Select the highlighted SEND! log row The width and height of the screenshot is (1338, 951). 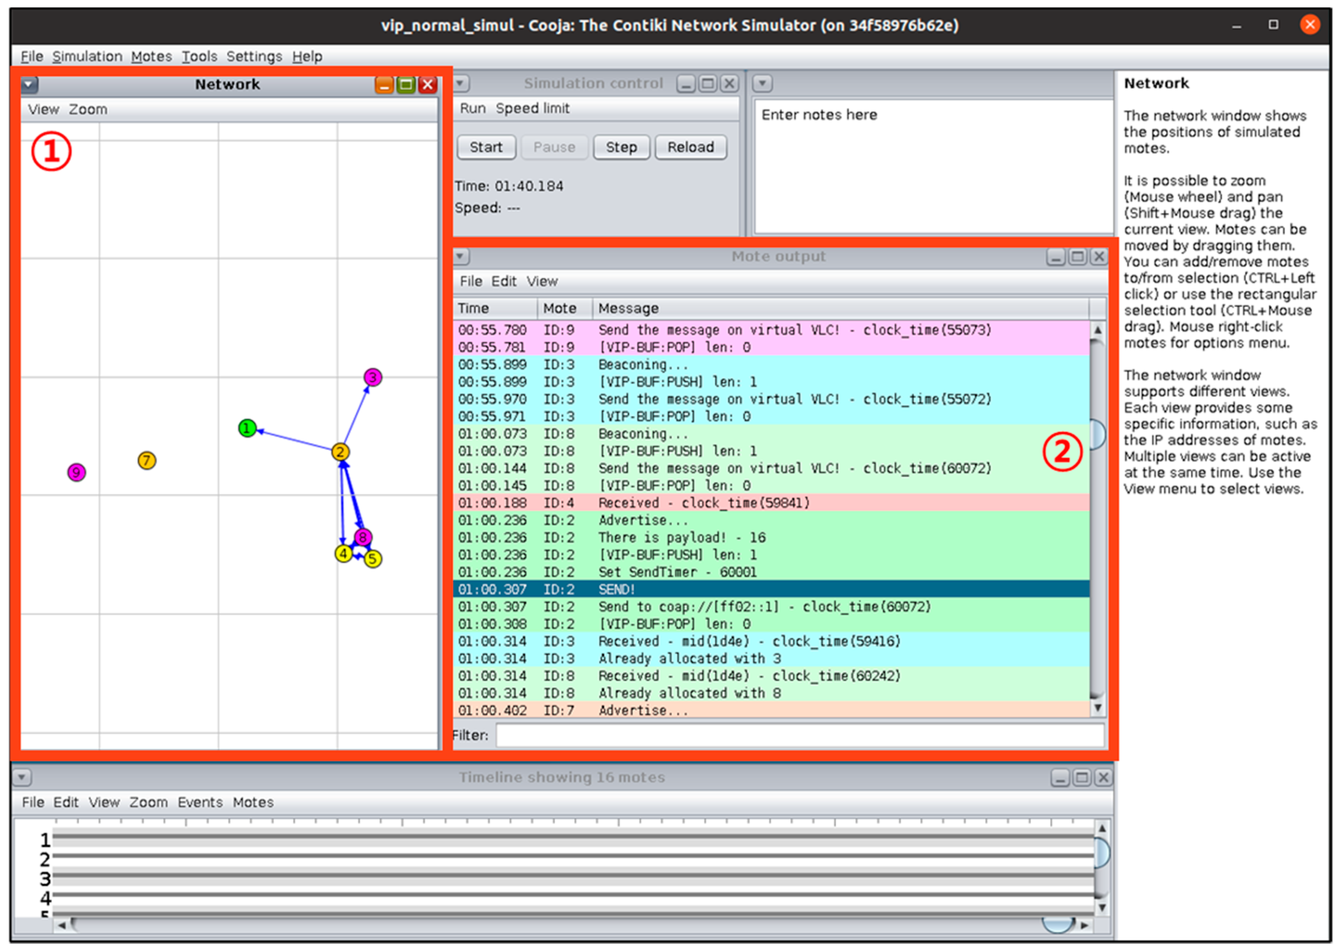771,589
